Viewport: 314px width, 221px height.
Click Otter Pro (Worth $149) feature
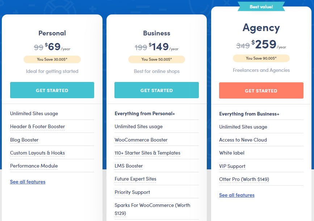[x=244, y=179]
